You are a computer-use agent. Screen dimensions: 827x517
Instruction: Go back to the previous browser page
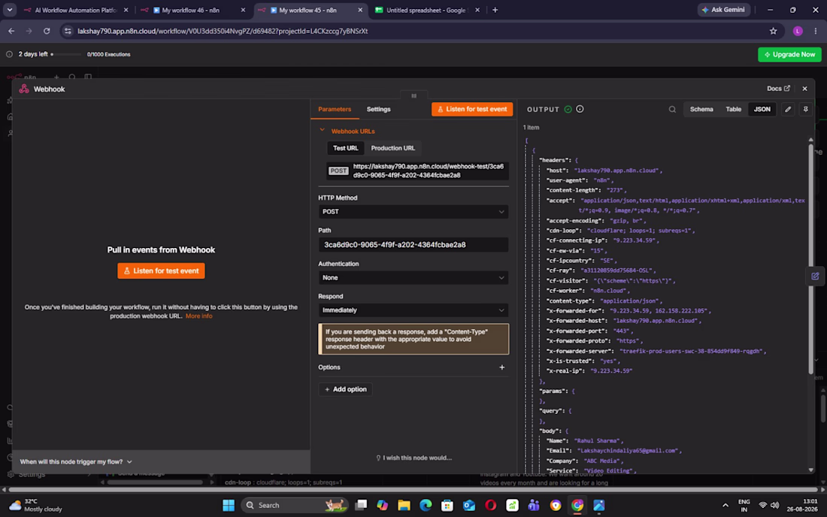11,31
